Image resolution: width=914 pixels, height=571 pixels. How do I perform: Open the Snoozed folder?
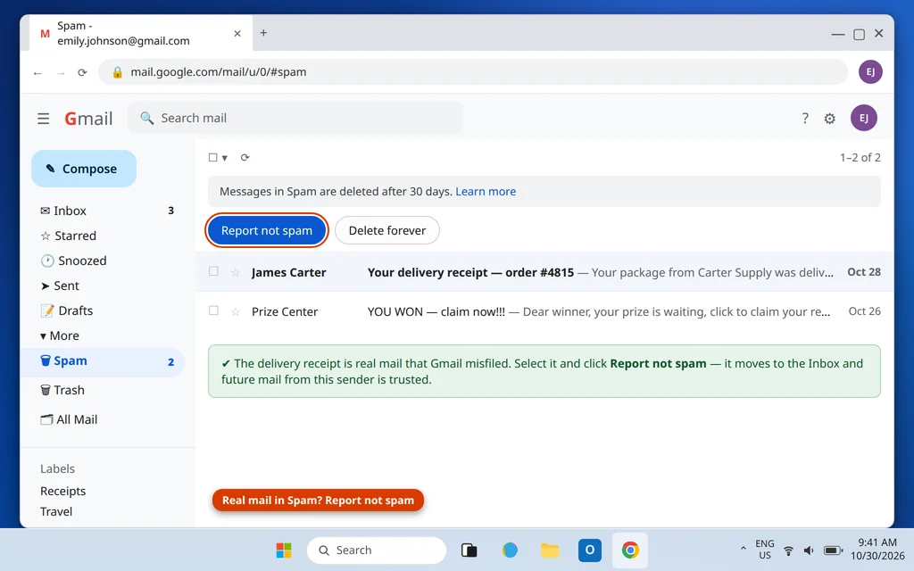click(x=107, y=261)
